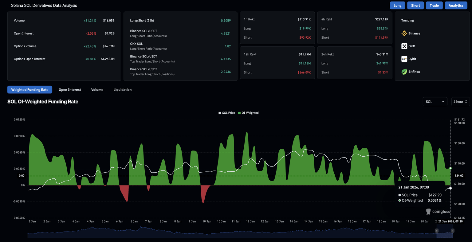Click the OKX logo icon

pyautogui.click(x=404, y=46)
